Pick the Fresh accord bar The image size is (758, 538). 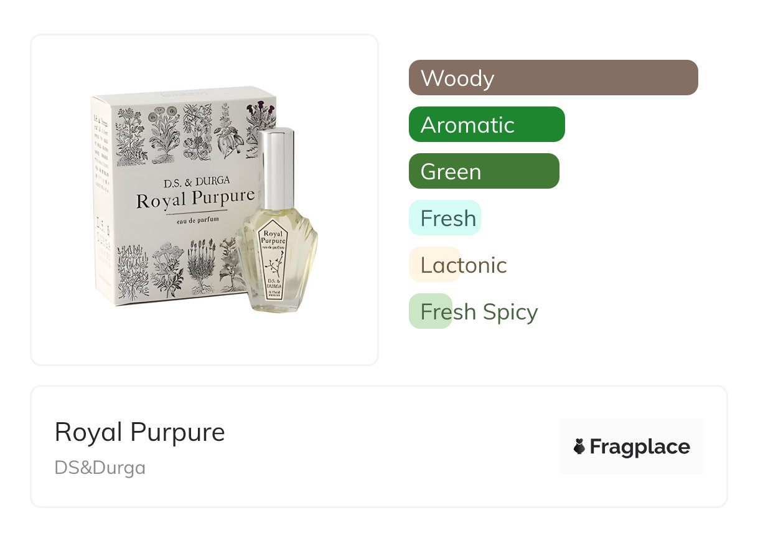click(444, 218)
